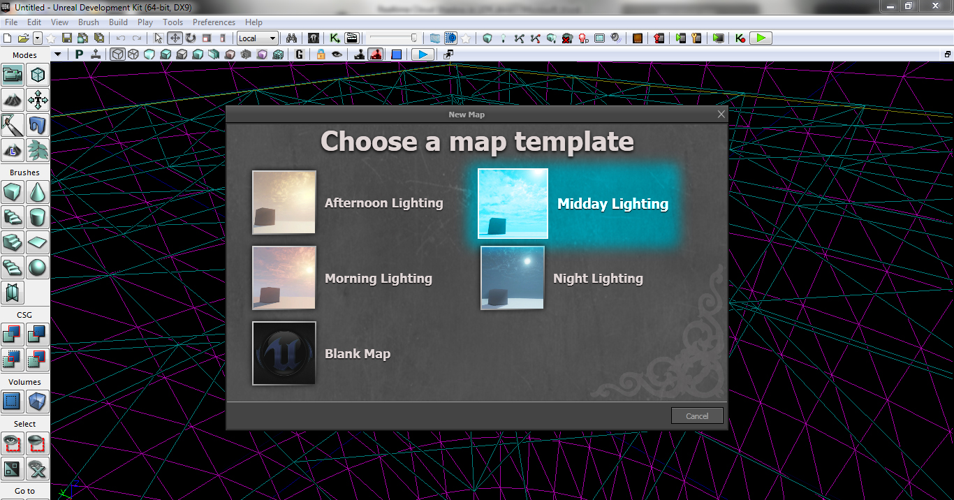Open the View menu

(59, 22)
